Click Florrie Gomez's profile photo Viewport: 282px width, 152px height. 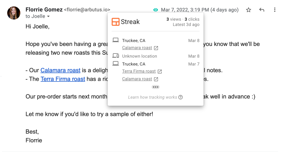[14, 13]
